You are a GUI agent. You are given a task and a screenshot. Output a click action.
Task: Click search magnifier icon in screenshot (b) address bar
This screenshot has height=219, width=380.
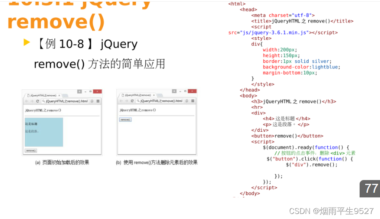pyautogui.click(x=138, y=101)
